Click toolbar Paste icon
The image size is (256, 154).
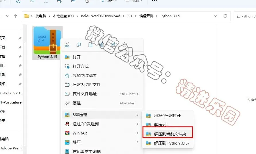click(46, 1)
